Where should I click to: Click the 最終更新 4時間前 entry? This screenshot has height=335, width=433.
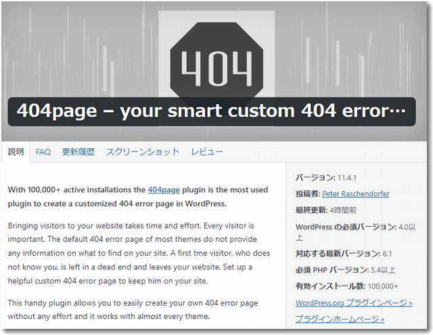coord(328,210)
